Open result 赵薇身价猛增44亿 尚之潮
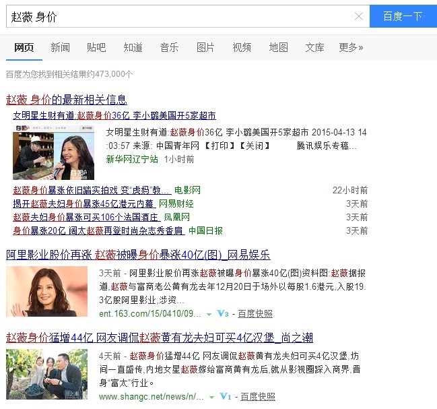Image resolution: width=437 pixels, height=409 pixels. [x=160, y=338]
